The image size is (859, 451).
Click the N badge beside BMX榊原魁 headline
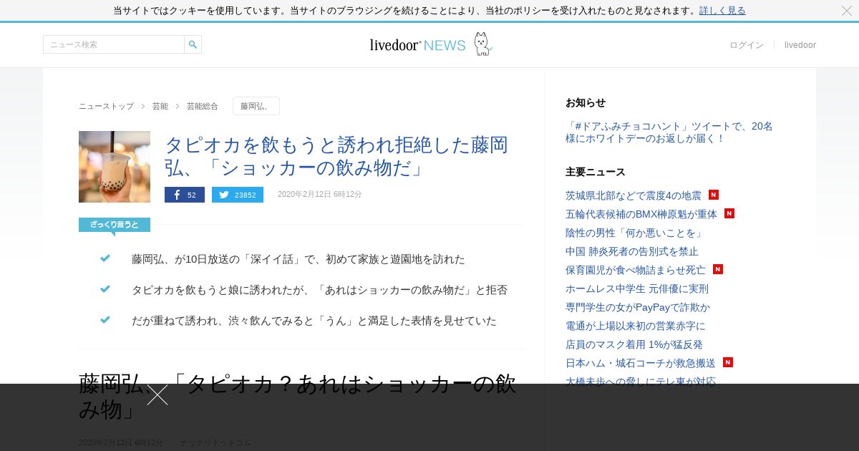729,213
